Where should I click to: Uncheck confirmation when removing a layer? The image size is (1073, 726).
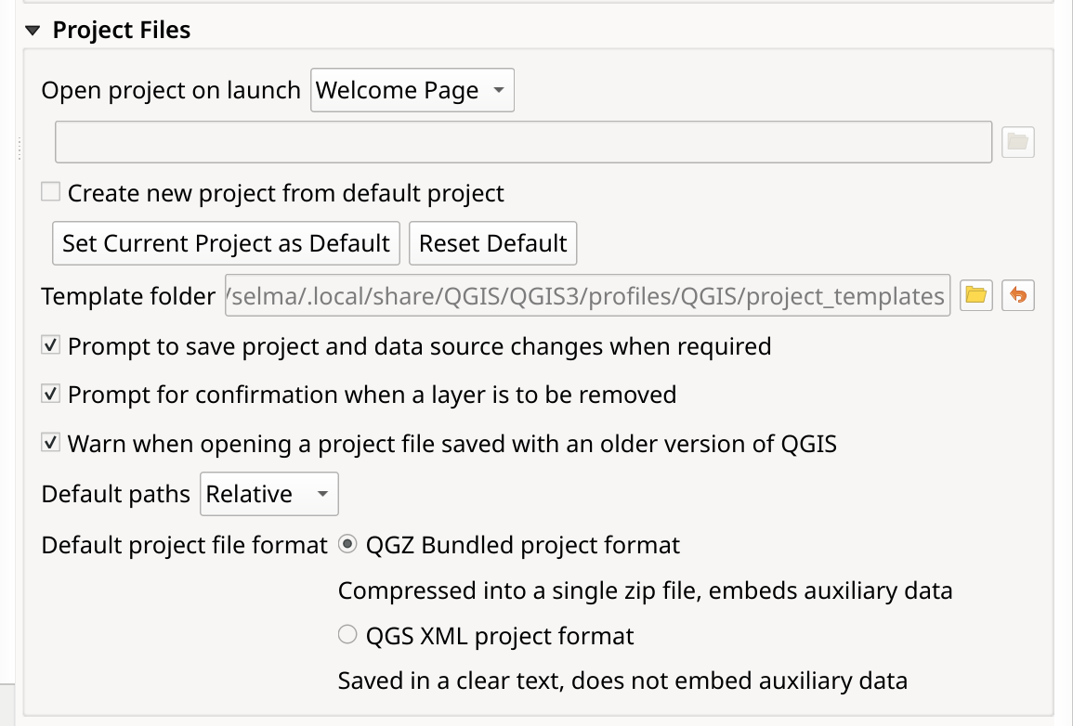coord(51,394)
